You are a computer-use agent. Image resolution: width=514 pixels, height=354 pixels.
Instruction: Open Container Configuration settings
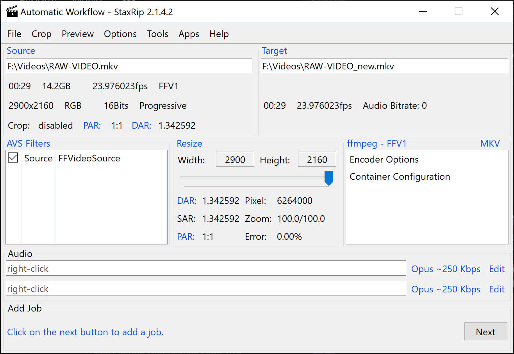[x=400, y=176]
